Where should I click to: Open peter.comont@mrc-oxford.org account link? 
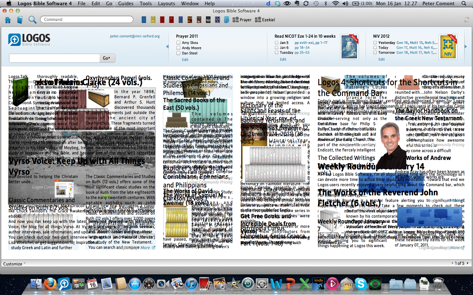(135, 36)
